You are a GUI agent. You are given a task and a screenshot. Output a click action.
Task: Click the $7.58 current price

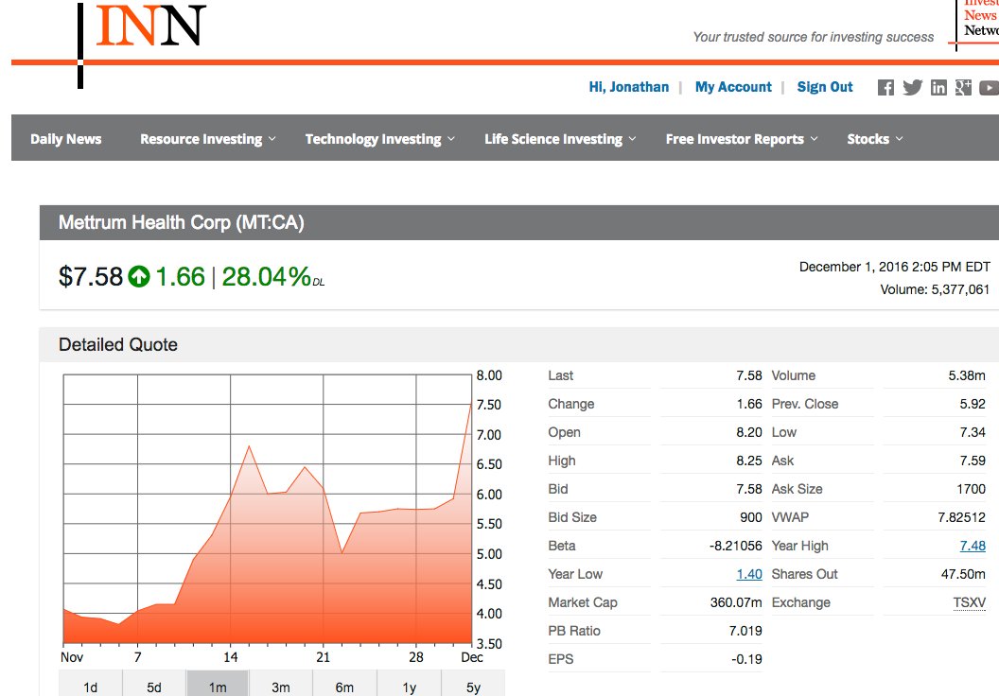[91, 277]
